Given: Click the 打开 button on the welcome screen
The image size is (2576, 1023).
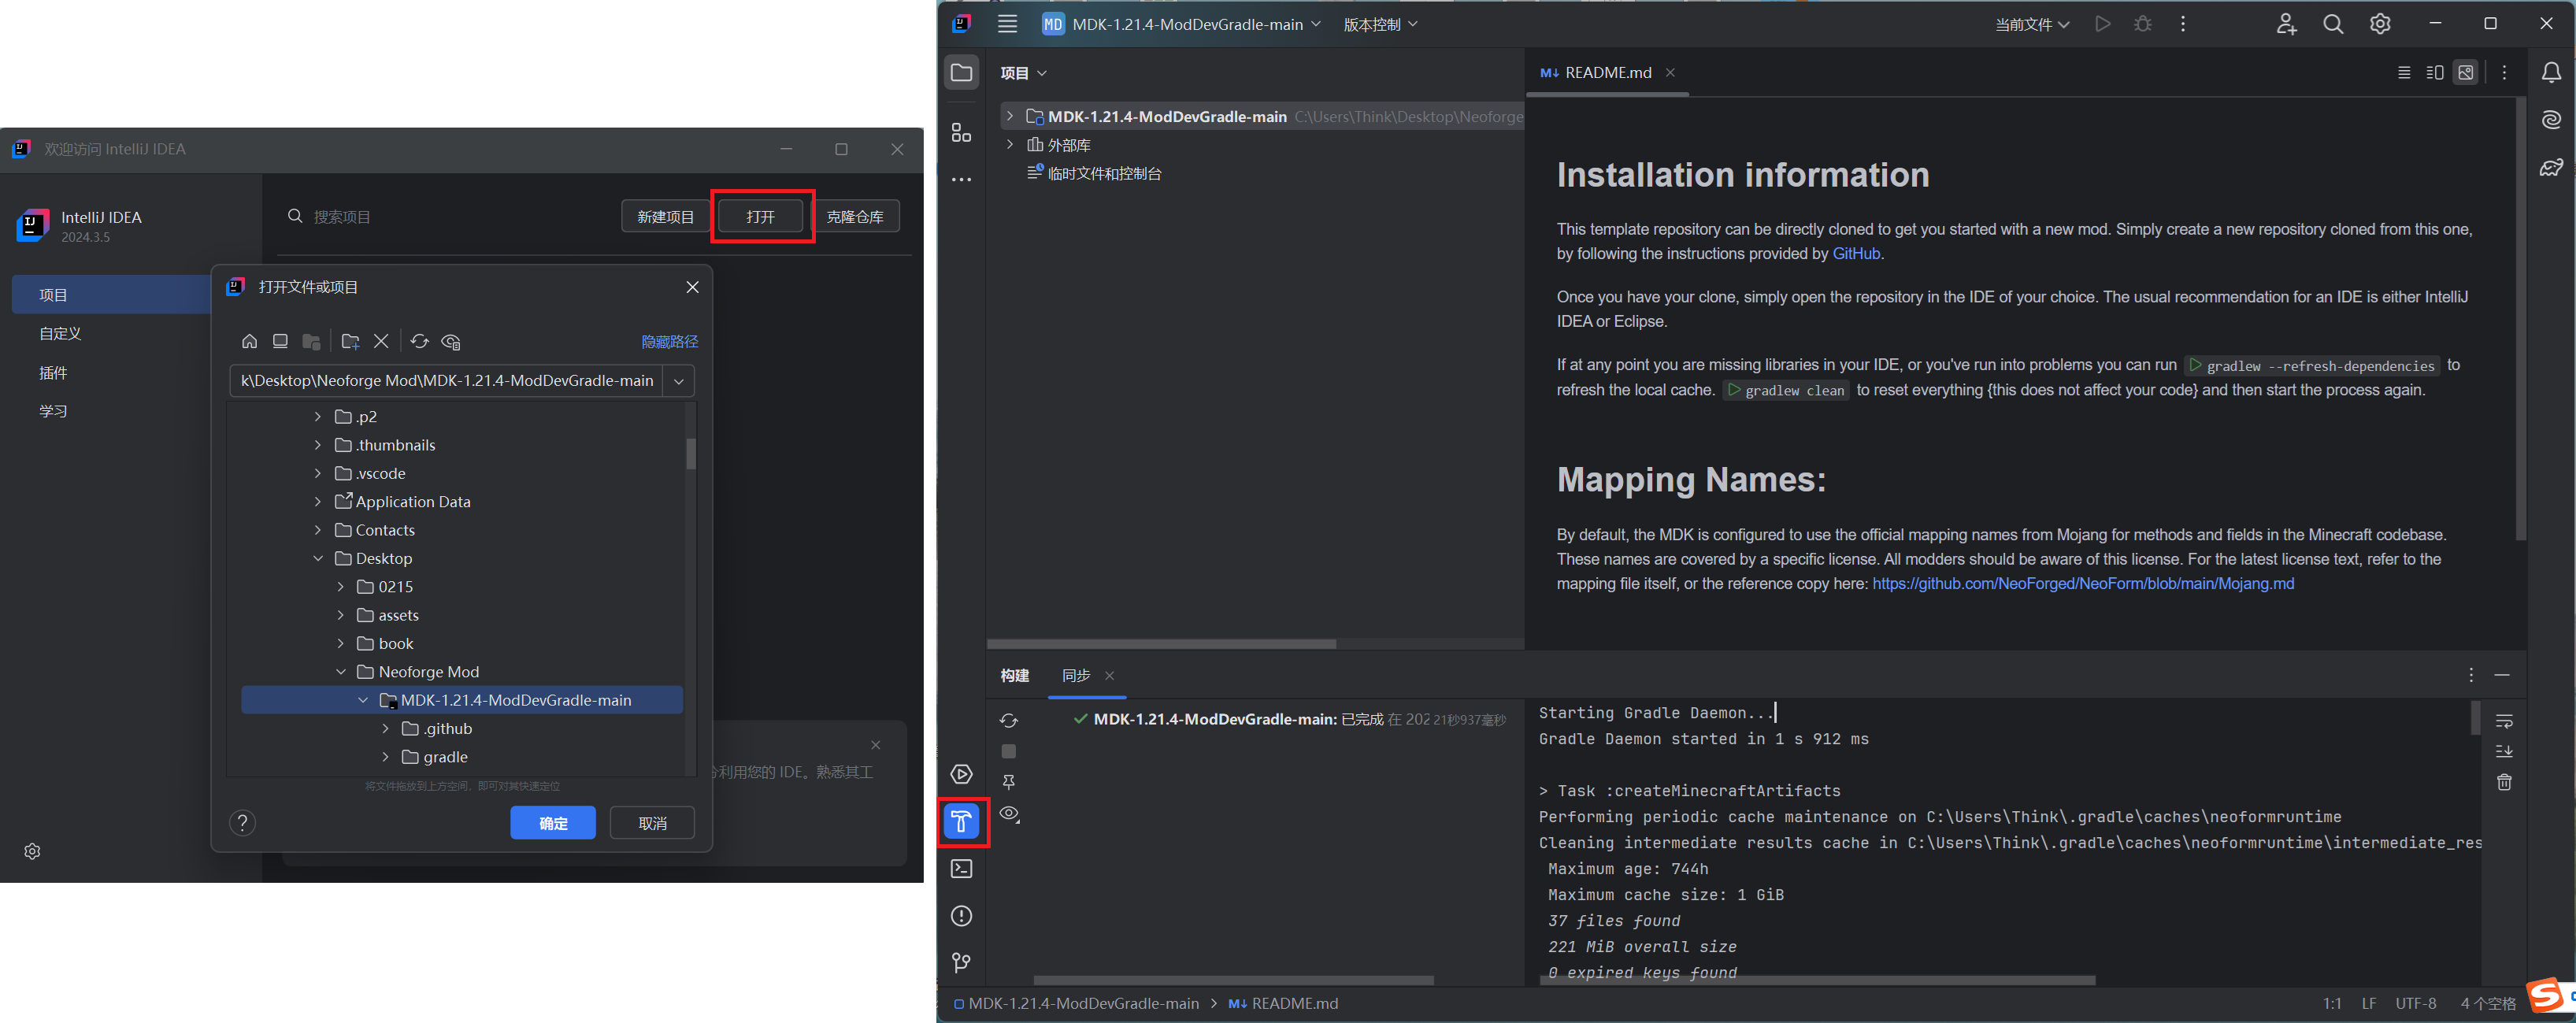Looking at the screenshot, I should point(761,216).
